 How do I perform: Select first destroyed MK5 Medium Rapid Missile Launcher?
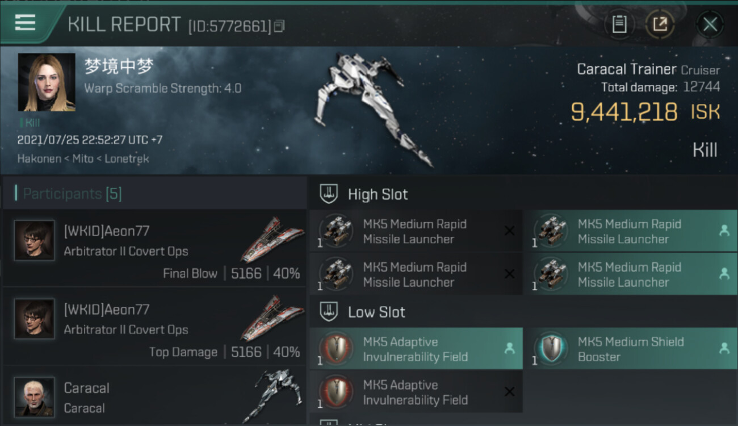[x=416, y=231]
